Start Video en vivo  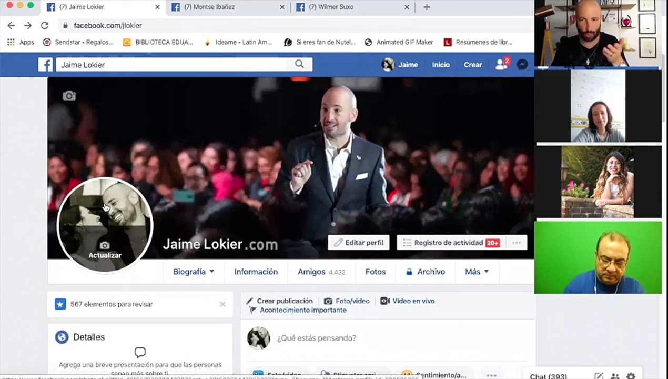(408, 301)
